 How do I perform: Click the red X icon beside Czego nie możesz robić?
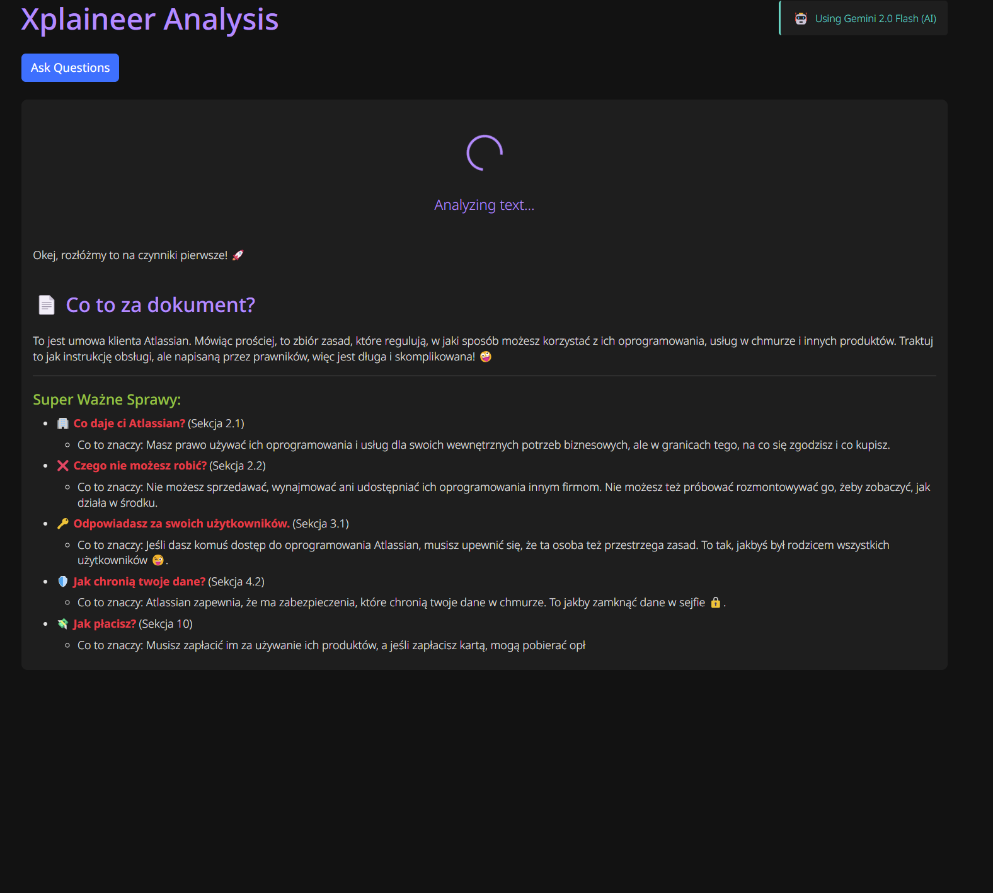pos(63,466)
